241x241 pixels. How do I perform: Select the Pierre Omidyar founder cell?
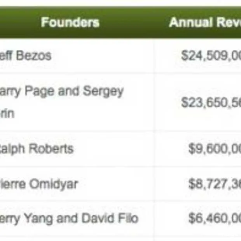[39, 184]
